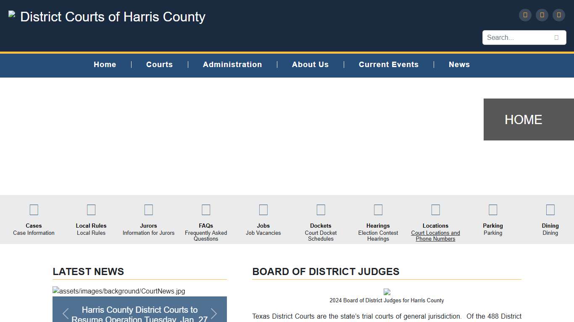574x322 pixels.
Task: Select the Jurors information icon
Action: pos(148,210)
